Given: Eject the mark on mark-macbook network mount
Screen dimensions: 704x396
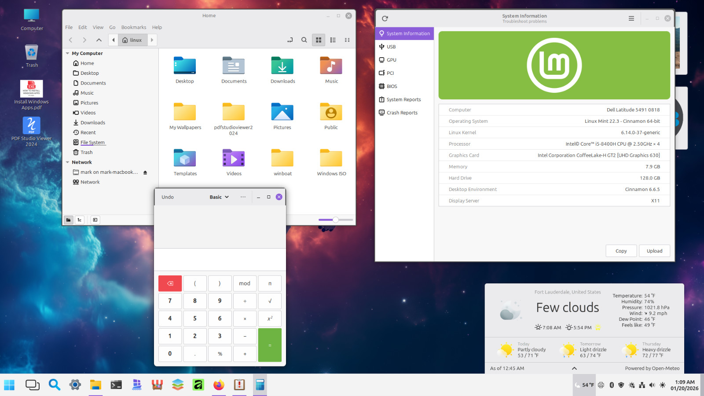Looking at the screenshot, I should (x=145, y=172).
